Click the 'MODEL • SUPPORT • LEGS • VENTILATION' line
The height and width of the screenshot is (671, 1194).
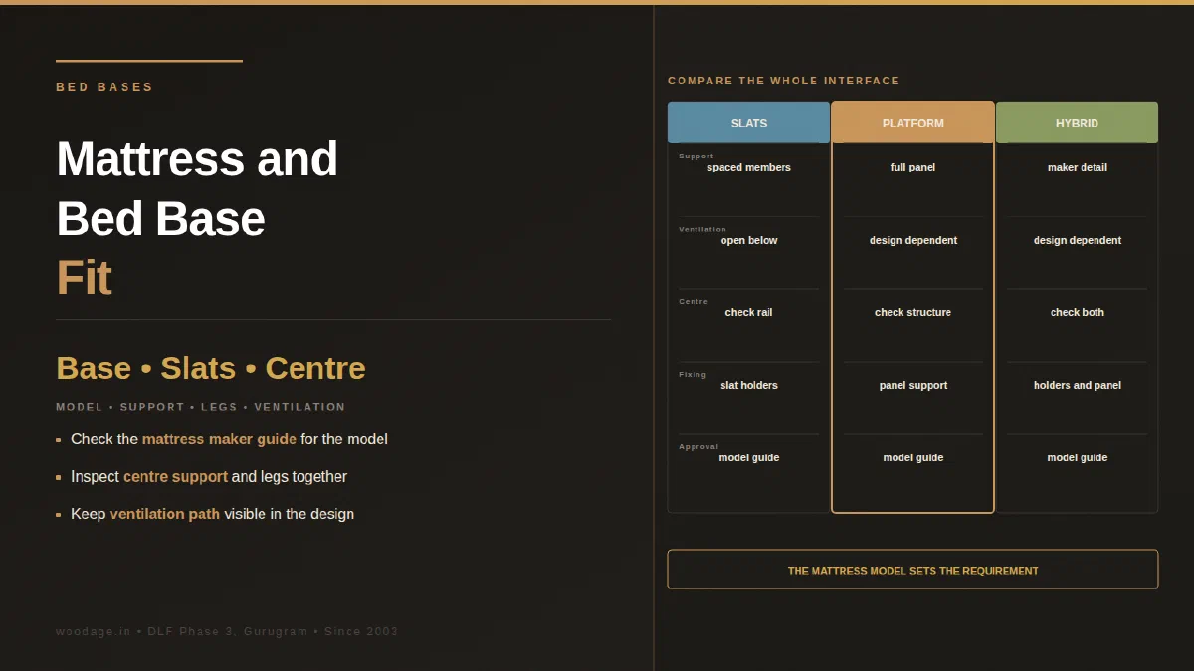tap(200, 407)
